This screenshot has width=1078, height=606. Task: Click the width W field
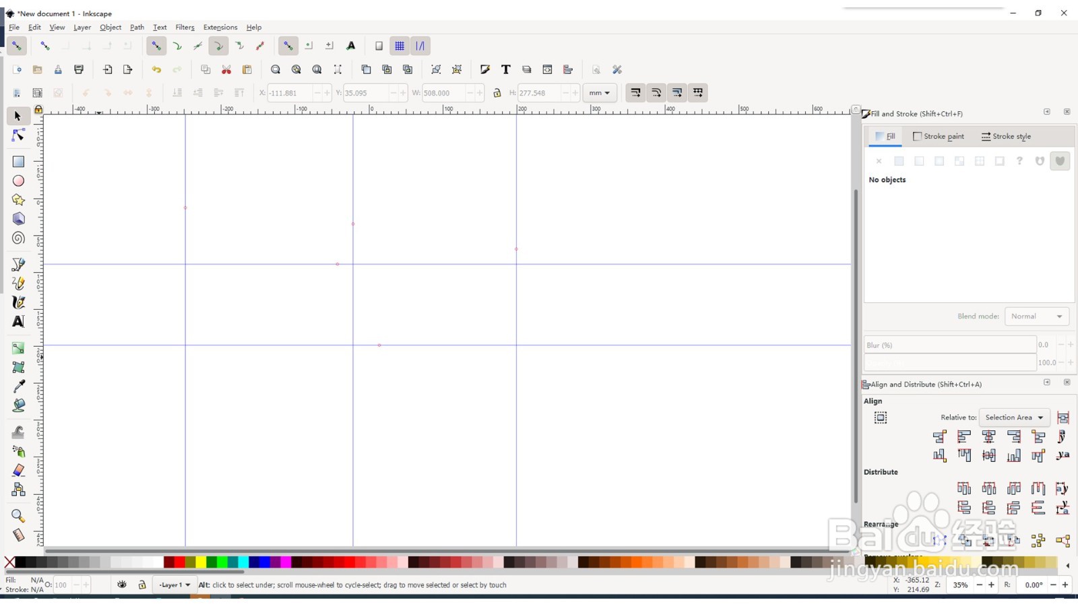pos(443,93)
